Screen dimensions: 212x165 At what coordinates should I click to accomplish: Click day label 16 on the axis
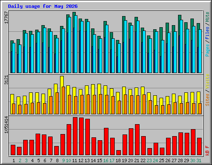point(106,160)
